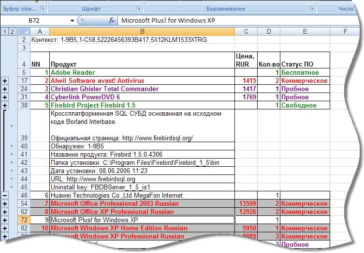Click the price cell 1415
Viewport: 364px width, 253px height.
pos(246,80)
